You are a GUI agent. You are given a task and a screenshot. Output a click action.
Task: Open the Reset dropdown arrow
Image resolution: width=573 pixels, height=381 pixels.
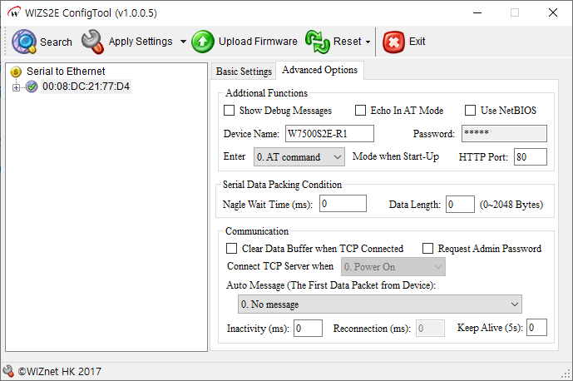[368, 42]
